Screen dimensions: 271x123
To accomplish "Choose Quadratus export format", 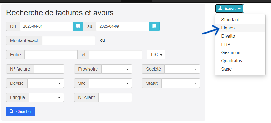I will (240, 61).
